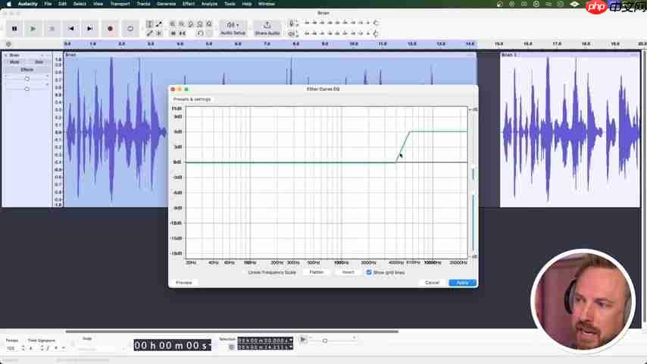
Task: Click the blue Apply button
Action: pyautogui.click(x=463, y=283)
